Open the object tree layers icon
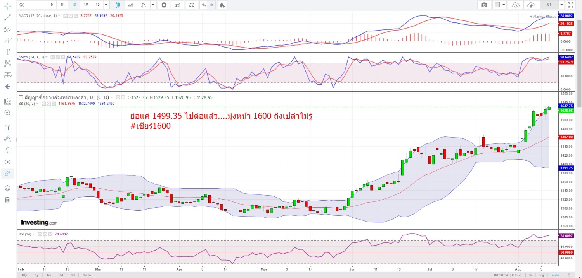The image size is (582, 278). (7, 188)
